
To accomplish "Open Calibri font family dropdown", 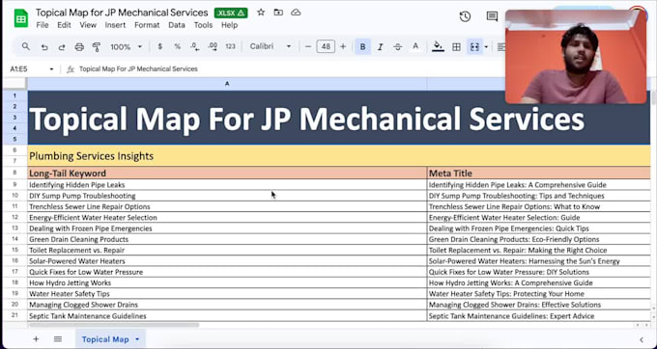I will tap(270, 46).
